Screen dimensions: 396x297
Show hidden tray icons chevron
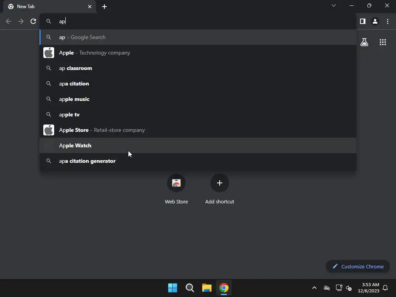click(x=314, y=288)
